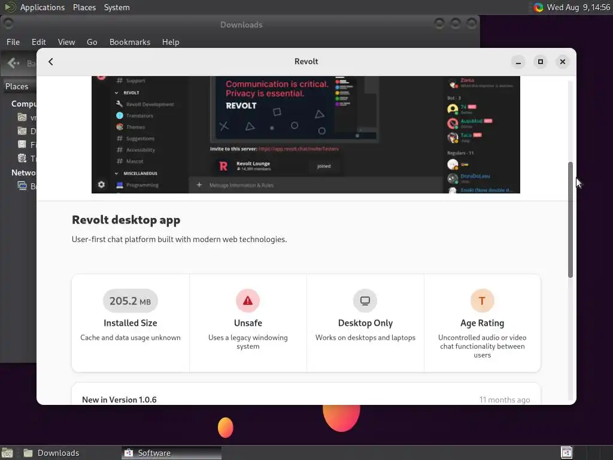This screenshot has height=460, width=613.
Task: Click the Network heading in Downloads sidebar
Action: [x=23, y=172]
